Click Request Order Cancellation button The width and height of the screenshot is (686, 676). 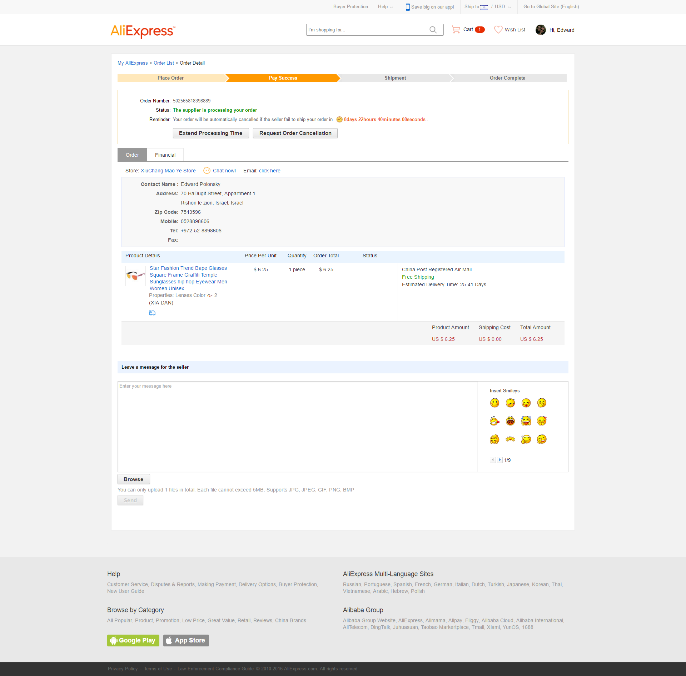pyautogui.click(x=295, y=133)
